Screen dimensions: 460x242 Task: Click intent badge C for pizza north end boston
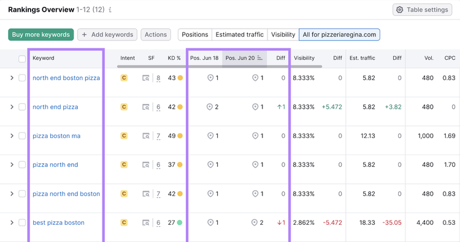click(x=124, y=194)
